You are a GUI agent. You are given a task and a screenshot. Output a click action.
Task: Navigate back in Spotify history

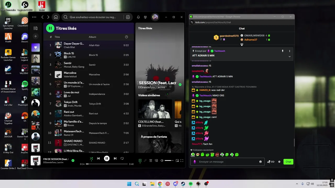click(x=42, y=17)
